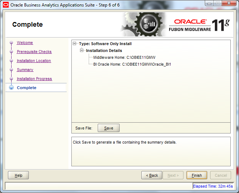Click the Back button
Image resolution: width=239 pixels, height=193 pixels.
[152, 175]
